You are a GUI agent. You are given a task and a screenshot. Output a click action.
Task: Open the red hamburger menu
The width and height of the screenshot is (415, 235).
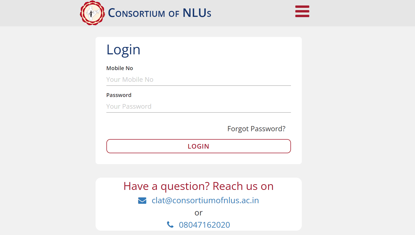[302, 11]
